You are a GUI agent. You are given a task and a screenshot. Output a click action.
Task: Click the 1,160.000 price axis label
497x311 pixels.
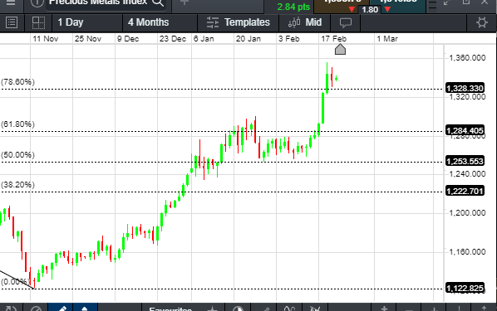pyautogui.click(x=467, y=252)
